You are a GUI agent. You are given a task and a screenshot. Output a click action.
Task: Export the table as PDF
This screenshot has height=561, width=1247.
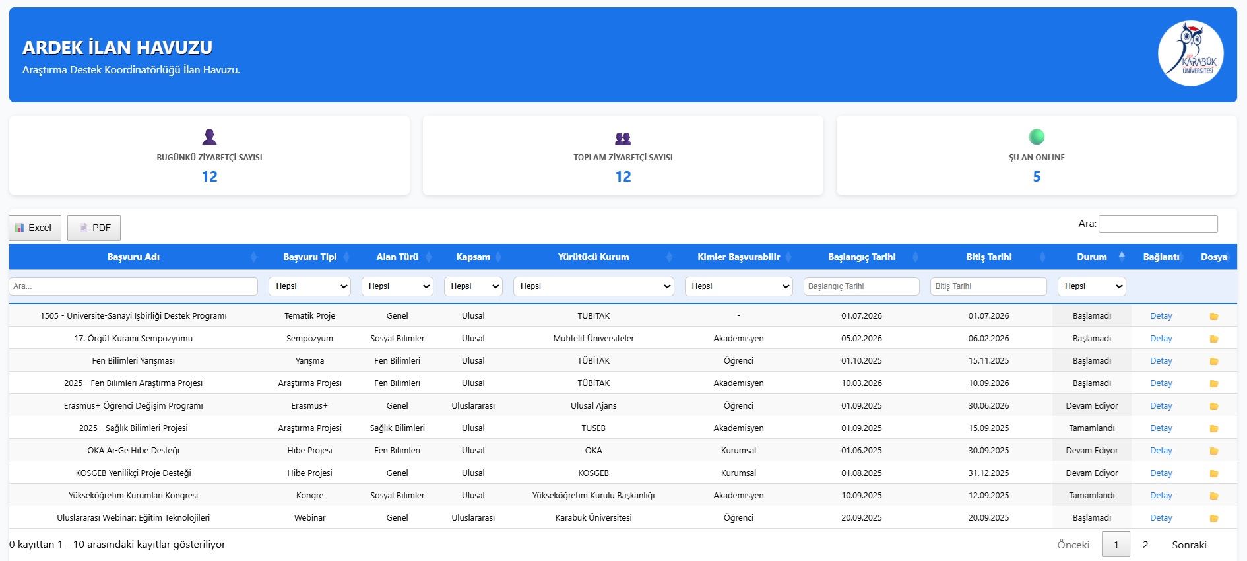click(x=94, y=228)
